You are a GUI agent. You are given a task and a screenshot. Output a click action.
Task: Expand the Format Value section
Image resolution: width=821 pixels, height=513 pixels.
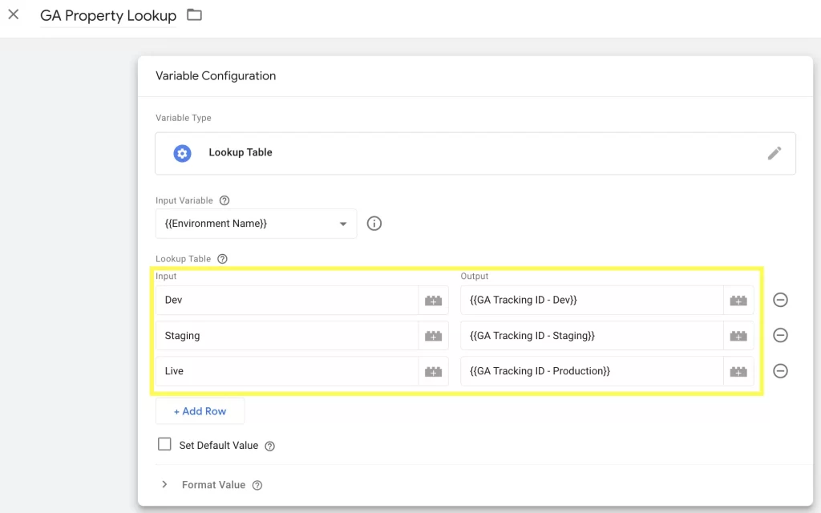[x=164, y=485]
